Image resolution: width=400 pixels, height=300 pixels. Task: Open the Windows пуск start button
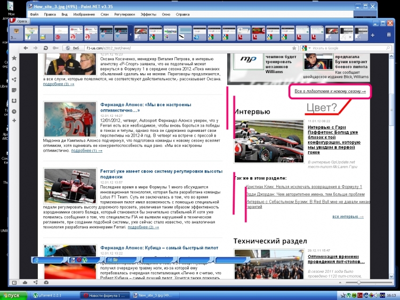point(13,295)
